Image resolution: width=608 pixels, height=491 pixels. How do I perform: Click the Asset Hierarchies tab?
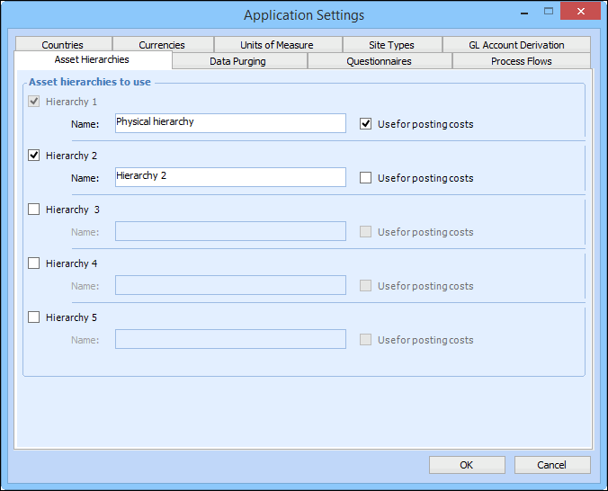[92, 60]
